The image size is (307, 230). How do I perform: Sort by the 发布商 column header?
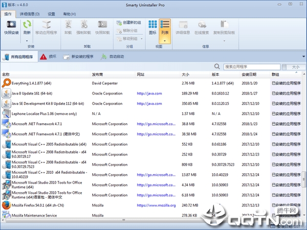[x=113, y=75]
